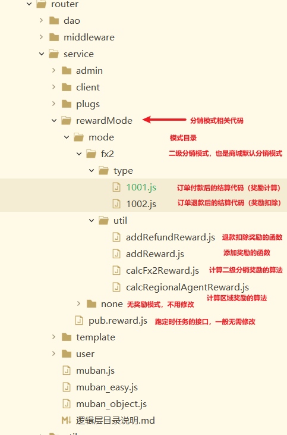
Task: Click the pub.reward.js file icon
Action: [79, 321]
